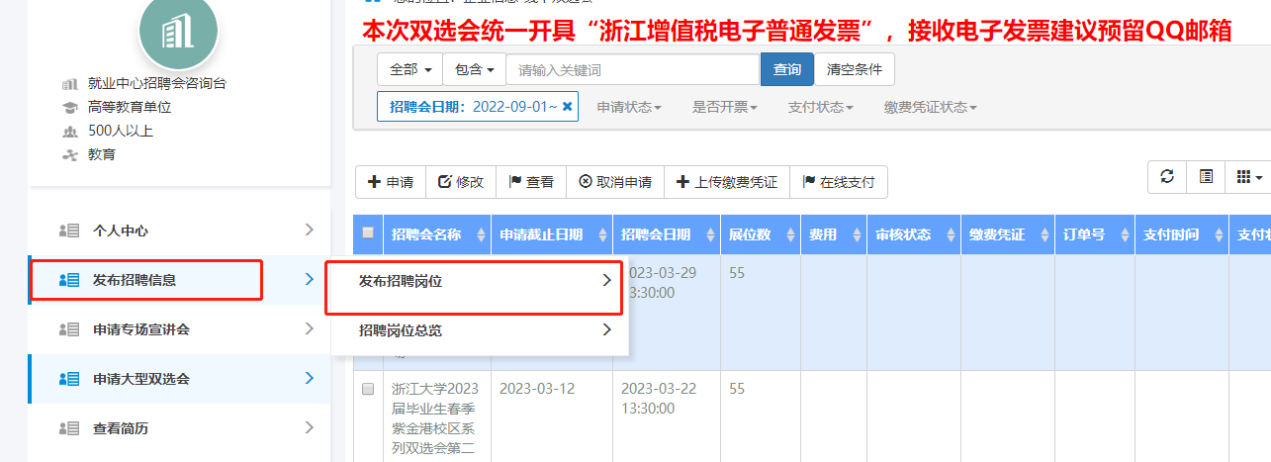The width and height of the screenshot is (1271, 462).
Task: Click 上传缴费凭证 upload button
Action: pyautogui.click(x=727, y=182)
